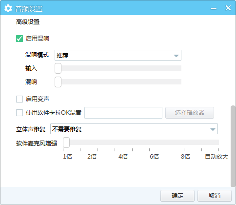
Task: Cancel changes with 取消 button
Action: point(215,196)
